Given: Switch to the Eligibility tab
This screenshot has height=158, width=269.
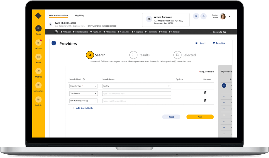Looking at the screenshot, I should (x=80, y=15).
